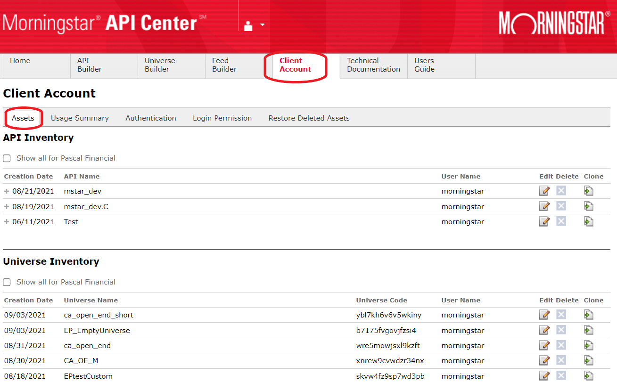The image size is (617, 382).
Task: Select universe code ybl7kh6v6v5wkiny
Action: click(389, 315)
